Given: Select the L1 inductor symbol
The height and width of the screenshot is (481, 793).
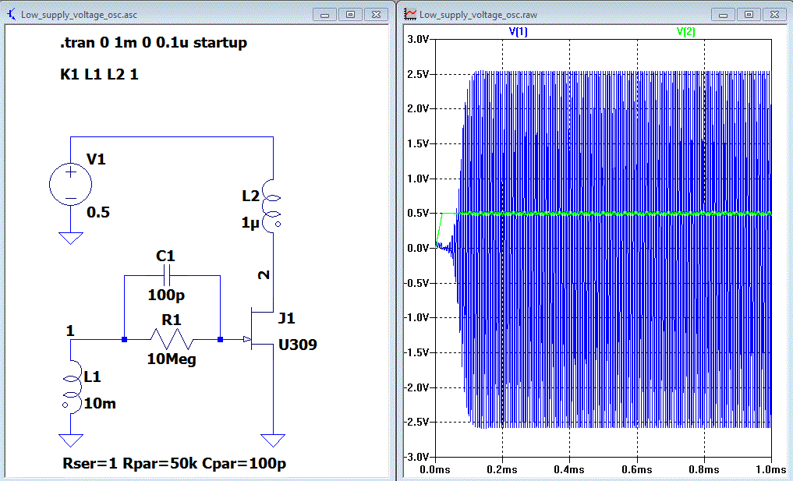Looking at the screenshot, I should click(73, 387).
